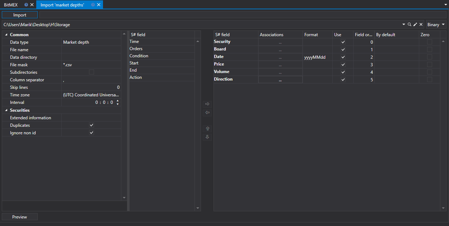Click the help icon on the BitMEX tab
The height and width of the screenshot is (226, 449).
[26, 5]
